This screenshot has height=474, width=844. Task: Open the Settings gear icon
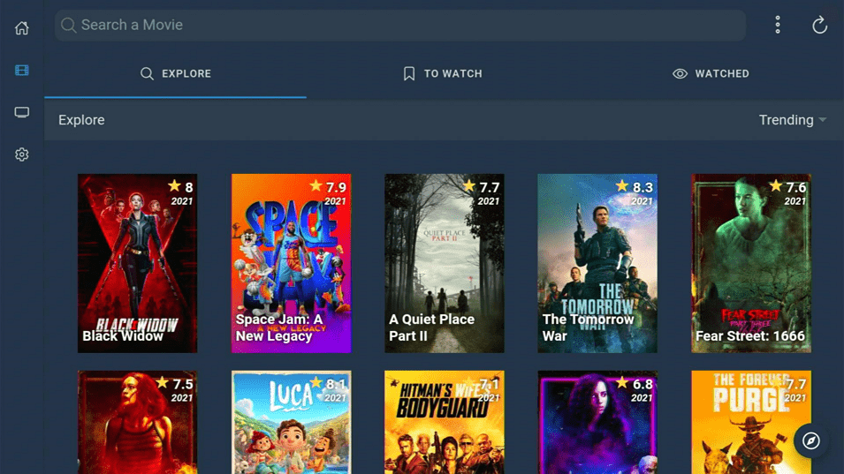coord(21,154)
